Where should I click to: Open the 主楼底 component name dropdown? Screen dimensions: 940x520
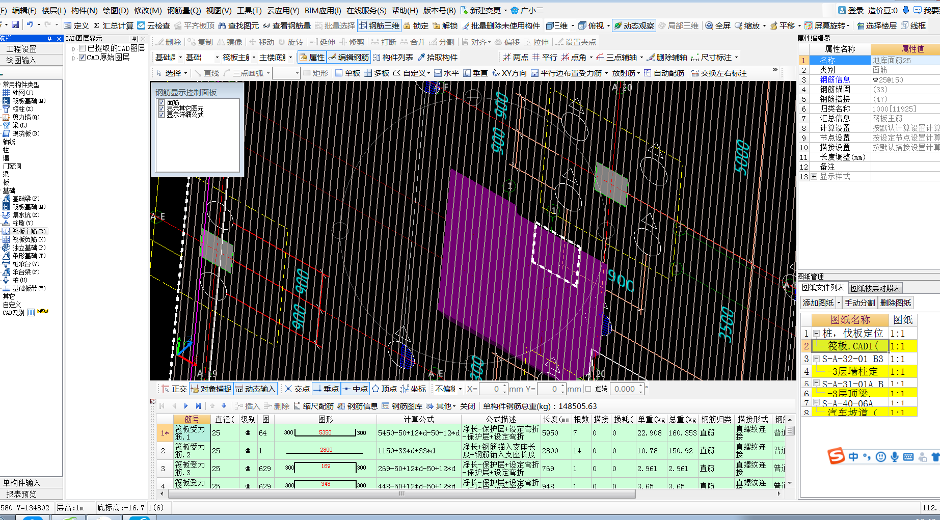pyautogui.click(x=291, y=58)
